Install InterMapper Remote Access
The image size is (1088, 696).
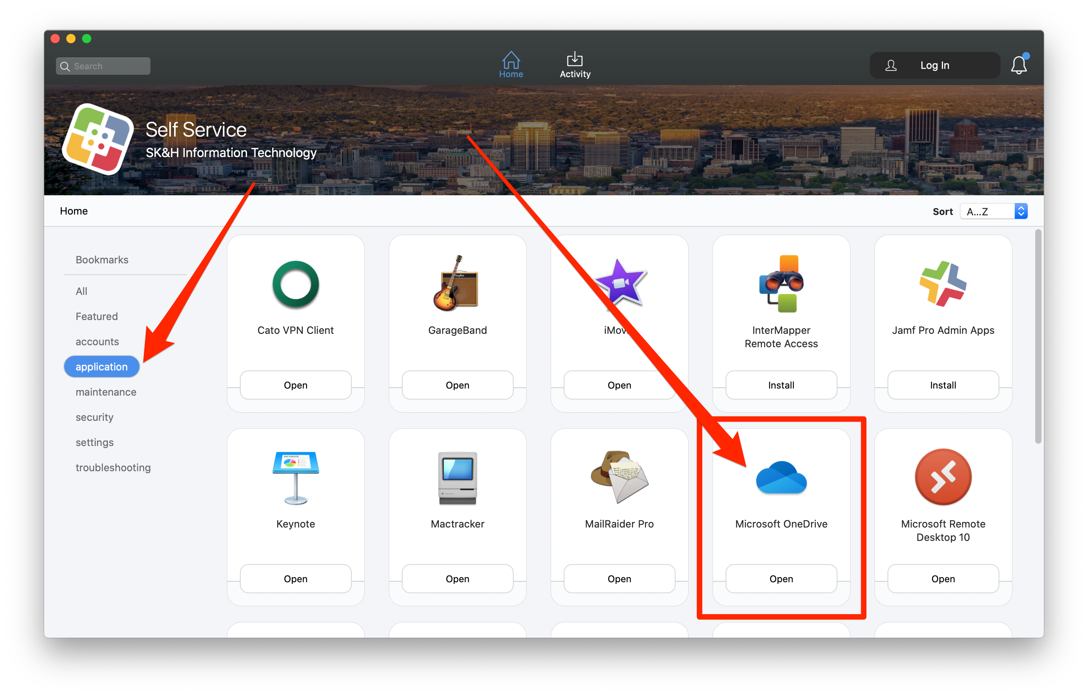tap(781, 385)
